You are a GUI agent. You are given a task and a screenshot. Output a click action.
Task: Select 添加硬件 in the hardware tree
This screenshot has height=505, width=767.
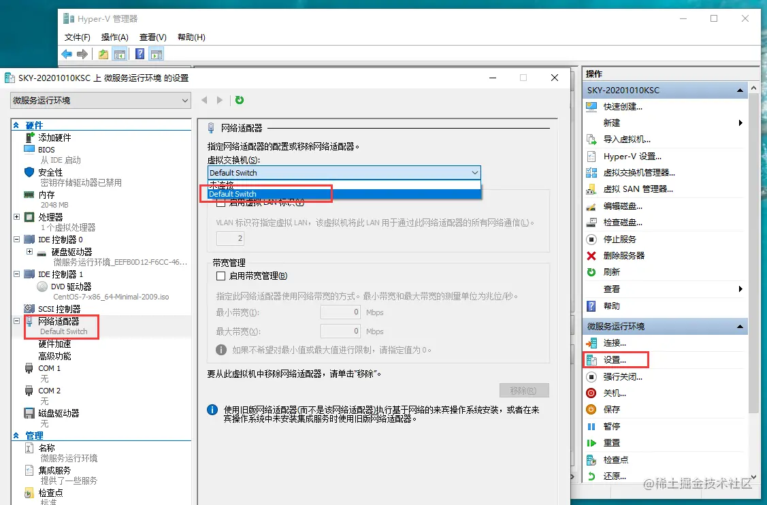[54, 138]
